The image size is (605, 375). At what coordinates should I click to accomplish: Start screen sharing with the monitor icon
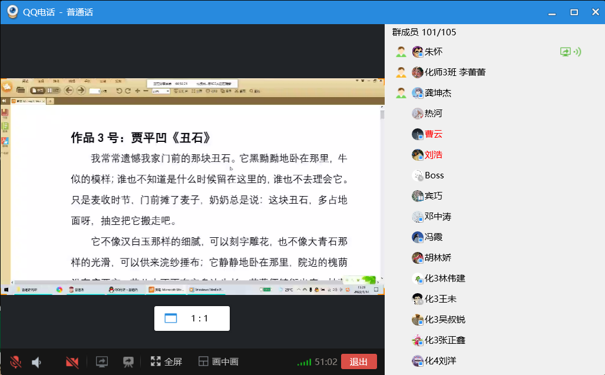[x=102, y=362]
